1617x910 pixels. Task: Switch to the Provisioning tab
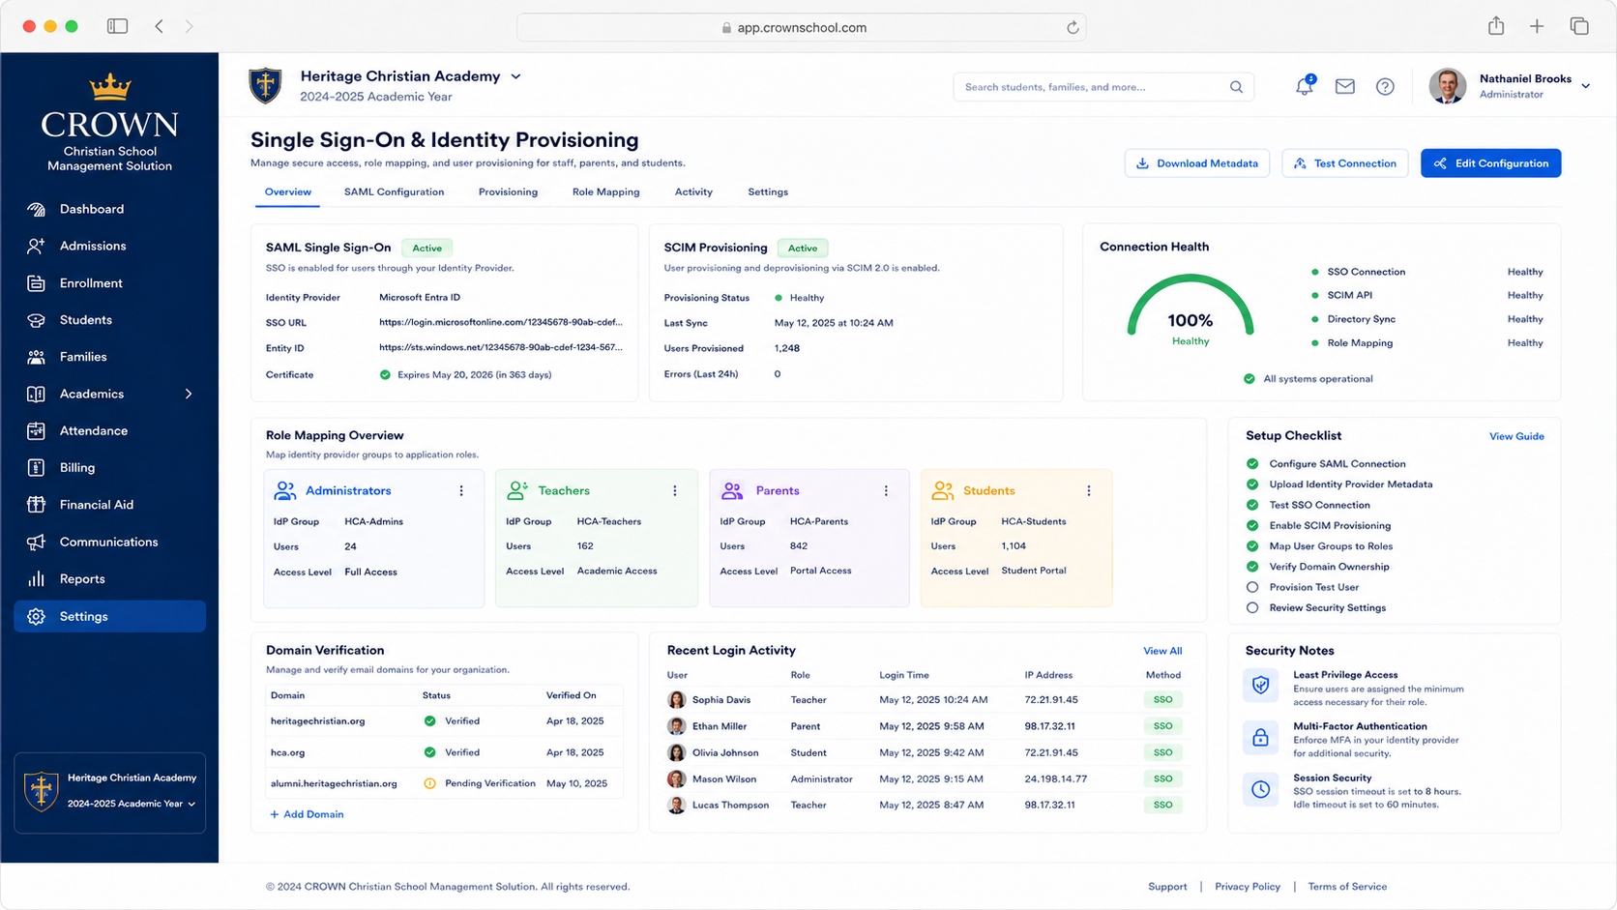pos(508,192)
